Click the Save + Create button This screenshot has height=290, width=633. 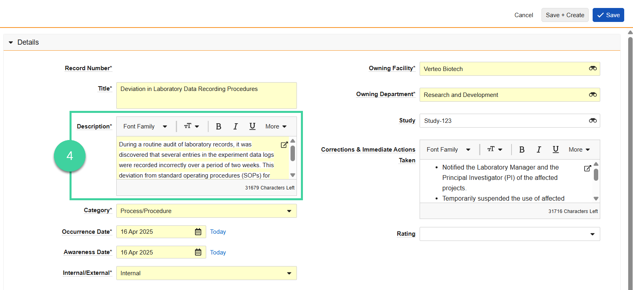click(x=565, y=15)
